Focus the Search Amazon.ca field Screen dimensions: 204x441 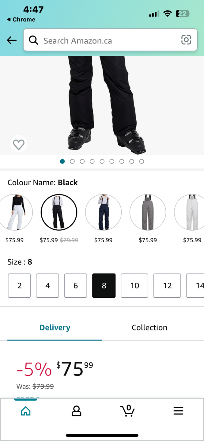click(110, 40)
